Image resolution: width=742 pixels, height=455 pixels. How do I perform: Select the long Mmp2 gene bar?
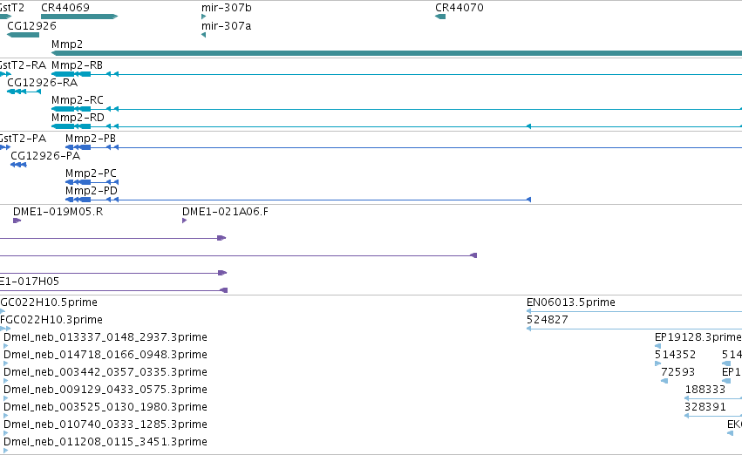tap(397, 53)
